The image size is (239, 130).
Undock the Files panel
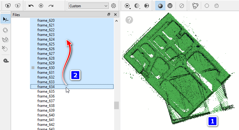(x=109, y=15)
